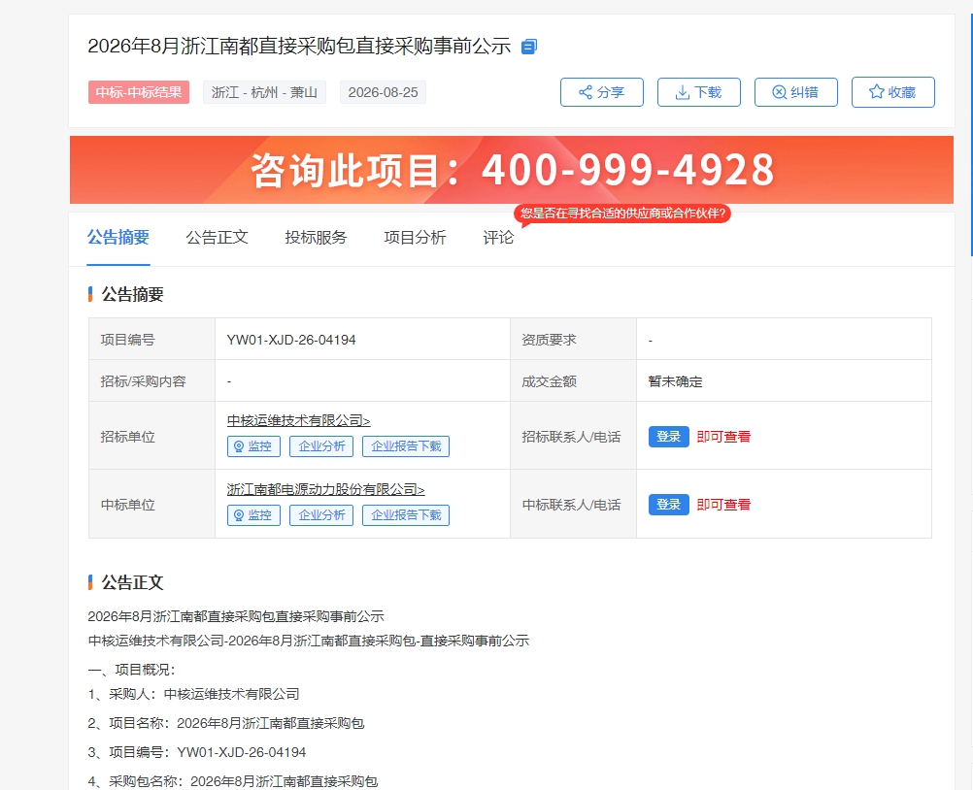Screen dimensions: 973x790
Task: Click the 收藏 favorite button
Action: (x=893, y=92)
